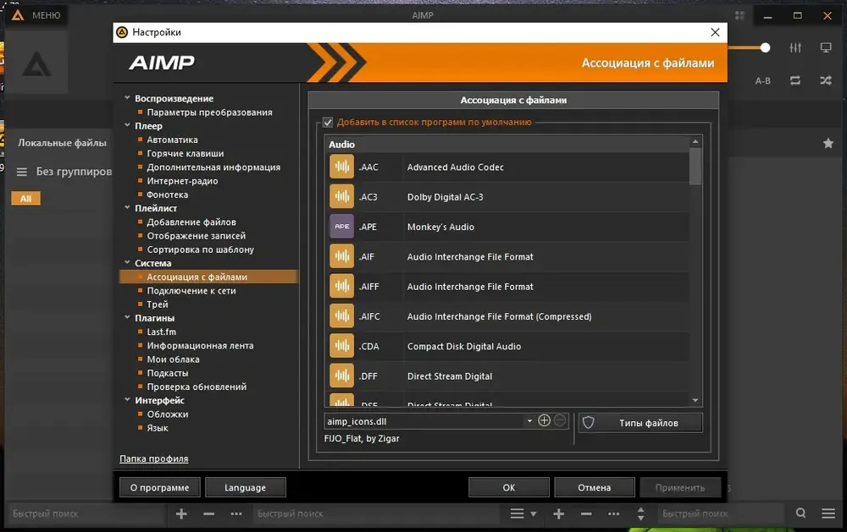Open Папка профиля link

tap(154, 458)
